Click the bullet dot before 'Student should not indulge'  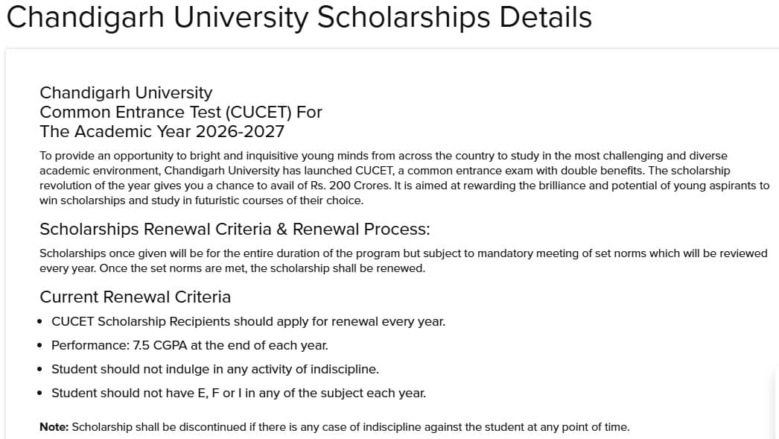pyautogui.click(x=39, y=370)
